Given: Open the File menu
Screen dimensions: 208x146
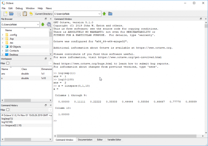Looking at the screenshot, I should pyautogui.click(x=4, y=8).
